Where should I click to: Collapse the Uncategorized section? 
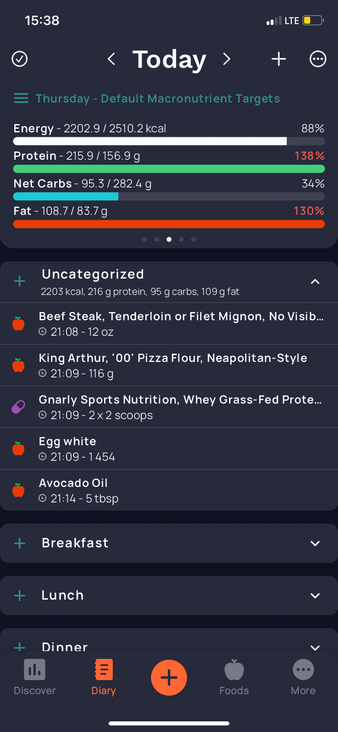(x=315, y=281)
